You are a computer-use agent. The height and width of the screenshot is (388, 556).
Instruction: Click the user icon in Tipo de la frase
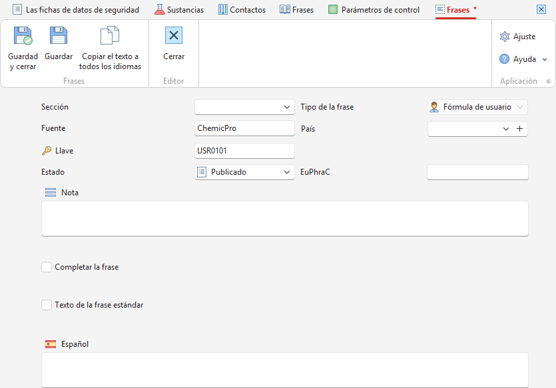coord(434,107)
